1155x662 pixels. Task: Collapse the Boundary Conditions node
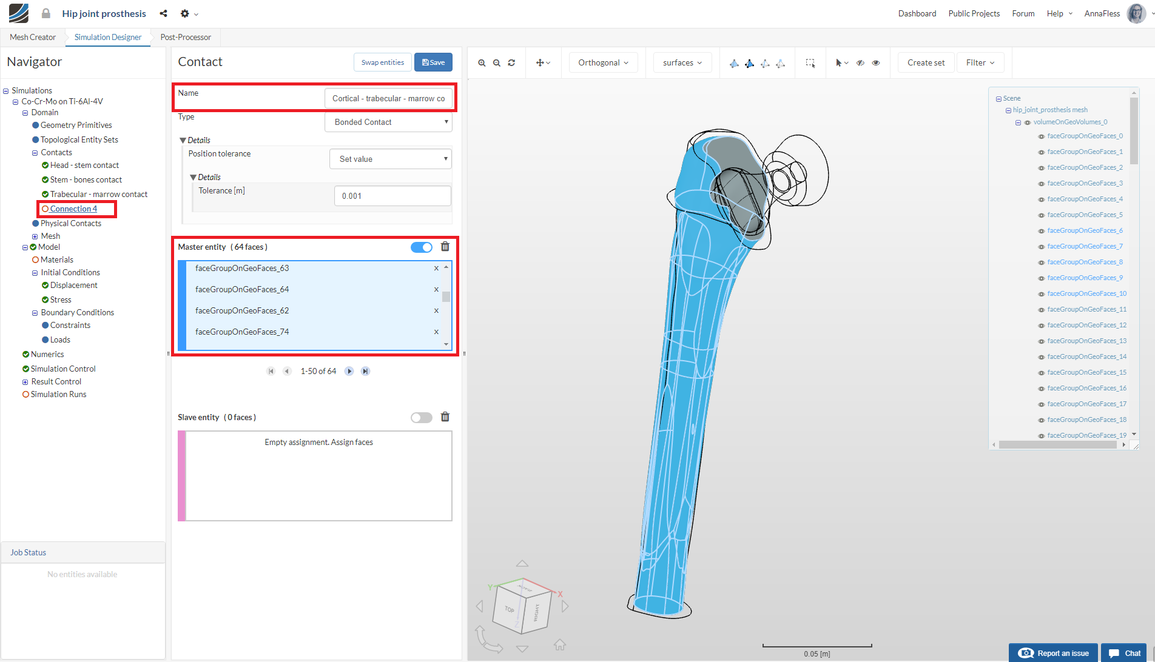(35, 313)
